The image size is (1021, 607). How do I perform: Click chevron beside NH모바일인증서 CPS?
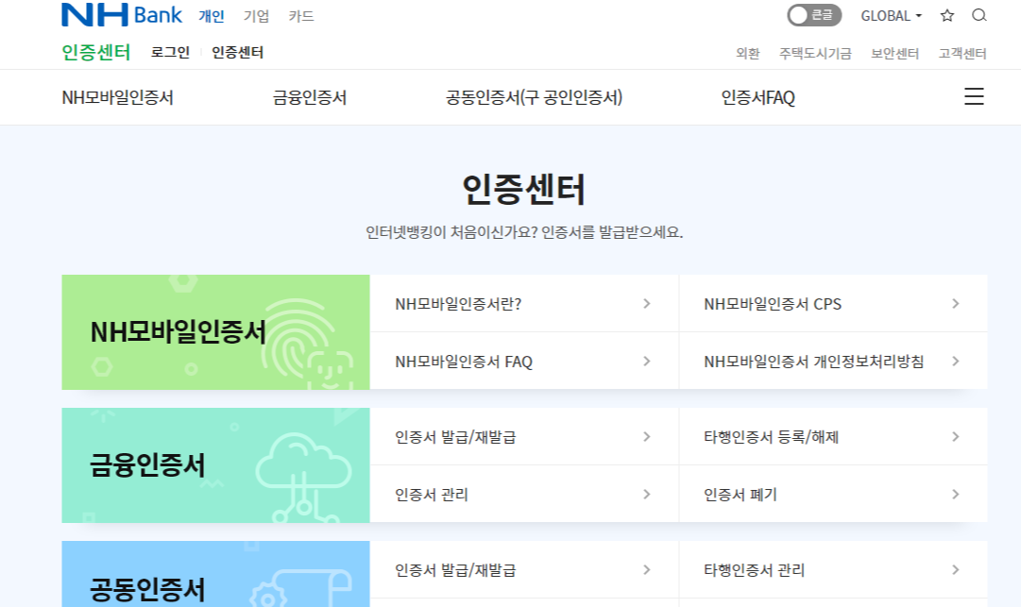(955, 303)
